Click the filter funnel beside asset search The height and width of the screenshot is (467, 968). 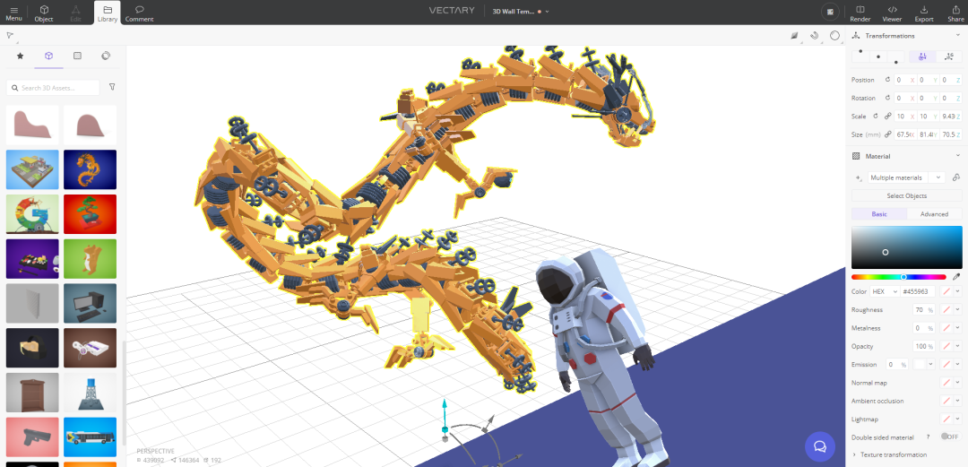point(112,87)
